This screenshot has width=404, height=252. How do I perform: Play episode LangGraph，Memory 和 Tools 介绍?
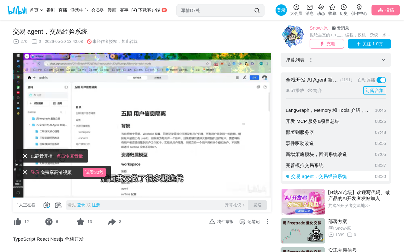click(336, 110)
